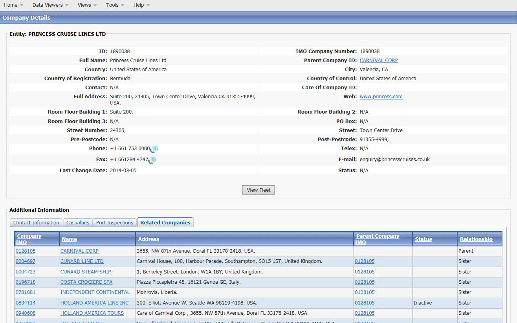Open the Port Inspections tab
Screen dimensions: 517x323
point(115,223)
